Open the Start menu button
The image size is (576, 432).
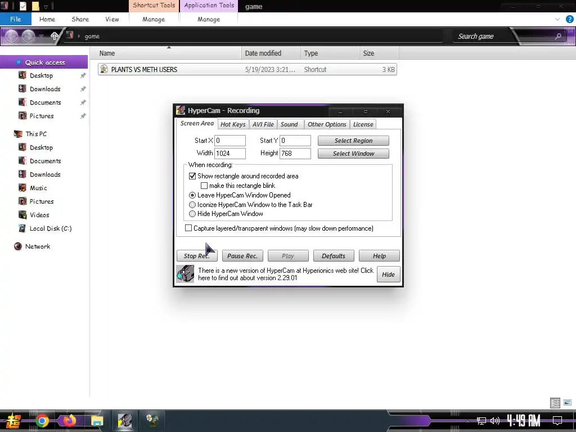pyautogui.click(x=13, y=421)
